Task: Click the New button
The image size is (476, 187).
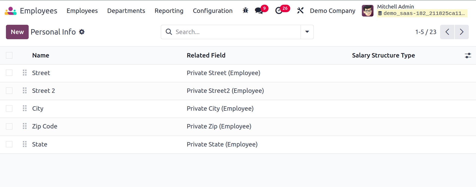Action: [17, 32]
